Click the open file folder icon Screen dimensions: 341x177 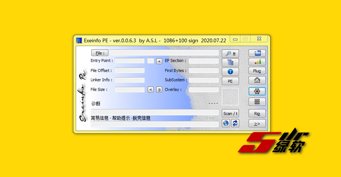[x=257, y=53]
